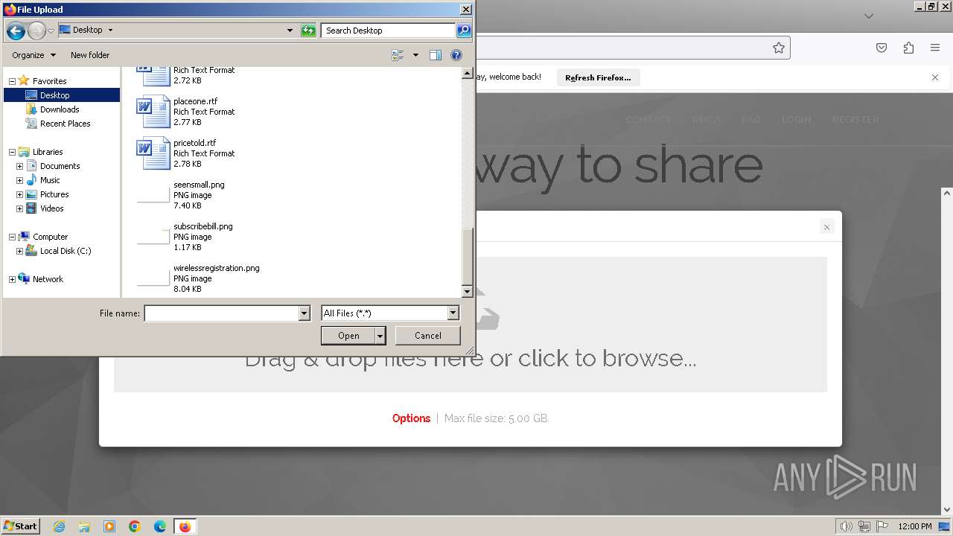Screen dimensions: 953x536
Task: Select subscribebill.png file
Action: pos(203,237)
